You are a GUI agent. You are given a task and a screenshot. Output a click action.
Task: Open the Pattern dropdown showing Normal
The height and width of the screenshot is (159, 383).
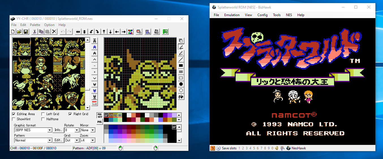pos(50,140)
